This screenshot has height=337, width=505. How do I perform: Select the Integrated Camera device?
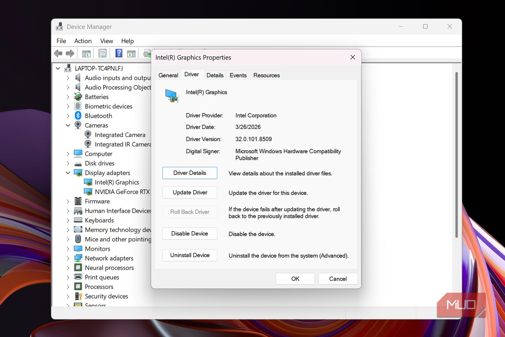pos(120,135)
